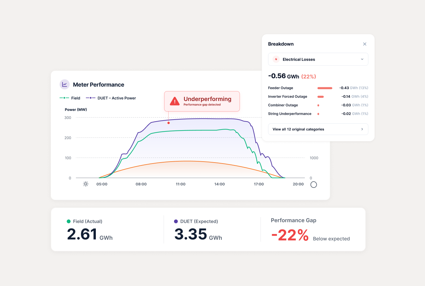The width and height of the screenshot is (425, 286).
Task: Click the arrow beside View all categories
Action: pos(362,129)
